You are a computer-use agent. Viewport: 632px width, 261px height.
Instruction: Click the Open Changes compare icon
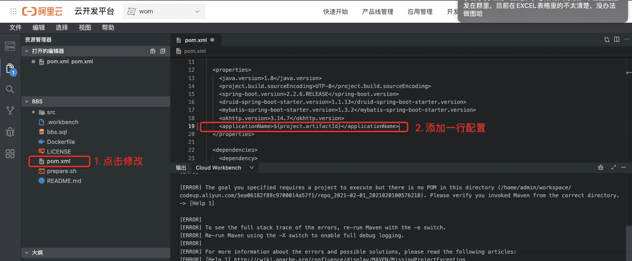pyautogui.click(x=607, y=39)
